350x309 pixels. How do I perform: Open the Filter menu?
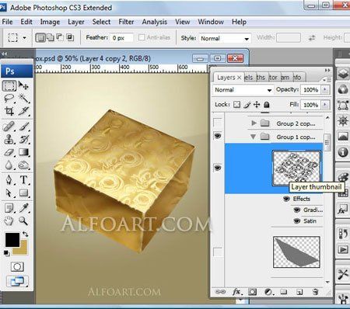(126, 22)
